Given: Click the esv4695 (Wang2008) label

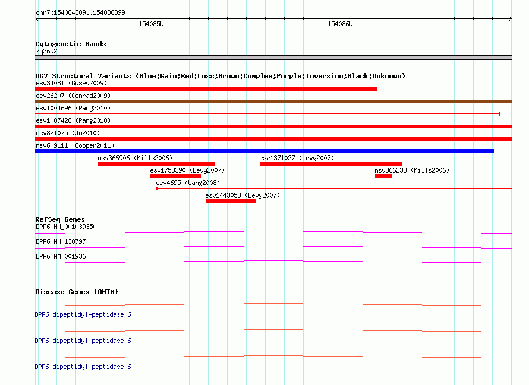Looking at the screenshot, I should 188,183.
